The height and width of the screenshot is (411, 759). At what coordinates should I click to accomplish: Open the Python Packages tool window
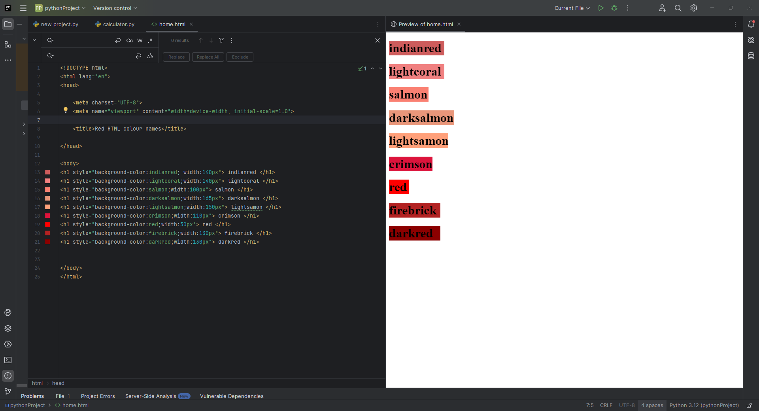8,328
